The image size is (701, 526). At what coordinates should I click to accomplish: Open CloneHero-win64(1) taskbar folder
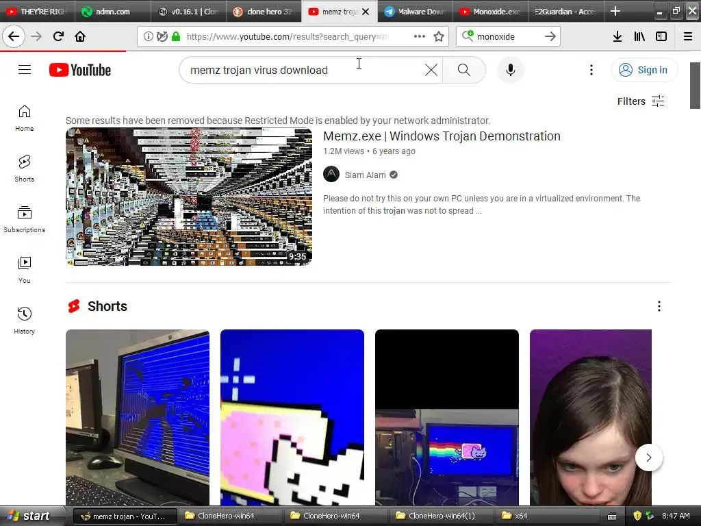tap(440, 516)
